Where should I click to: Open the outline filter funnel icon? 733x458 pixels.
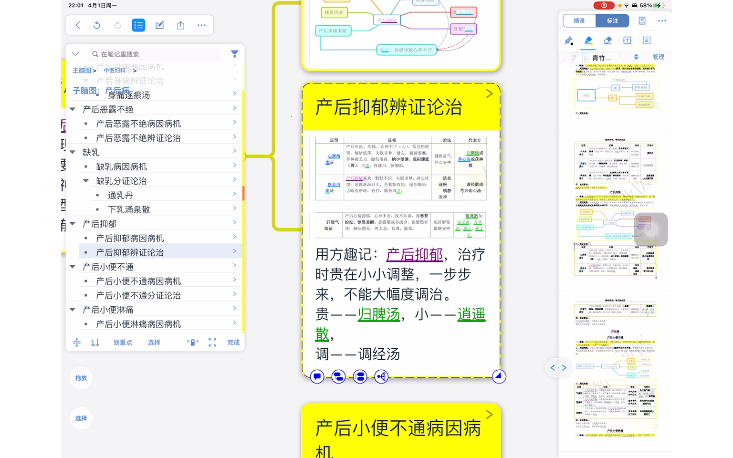click(x=234, y=54)
